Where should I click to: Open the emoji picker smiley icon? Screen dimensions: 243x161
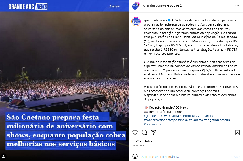pyautogui.click(x=135, y=156)
